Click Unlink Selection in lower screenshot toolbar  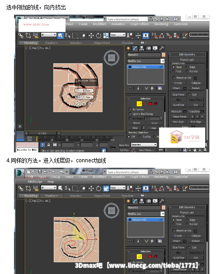(x=28, y=189)
